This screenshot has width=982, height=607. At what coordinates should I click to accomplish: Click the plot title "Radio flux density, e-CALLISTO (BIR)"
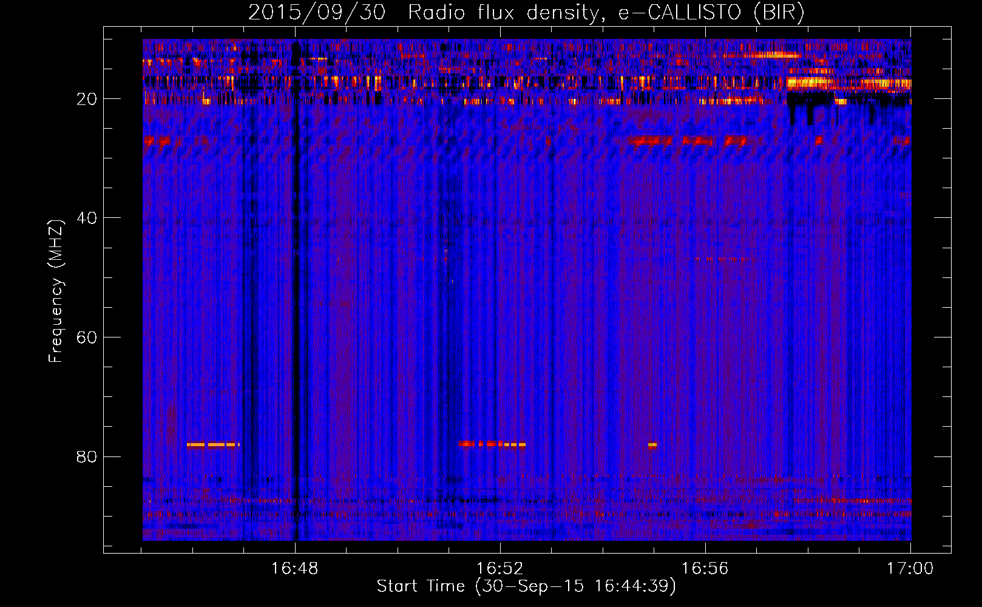606,13
